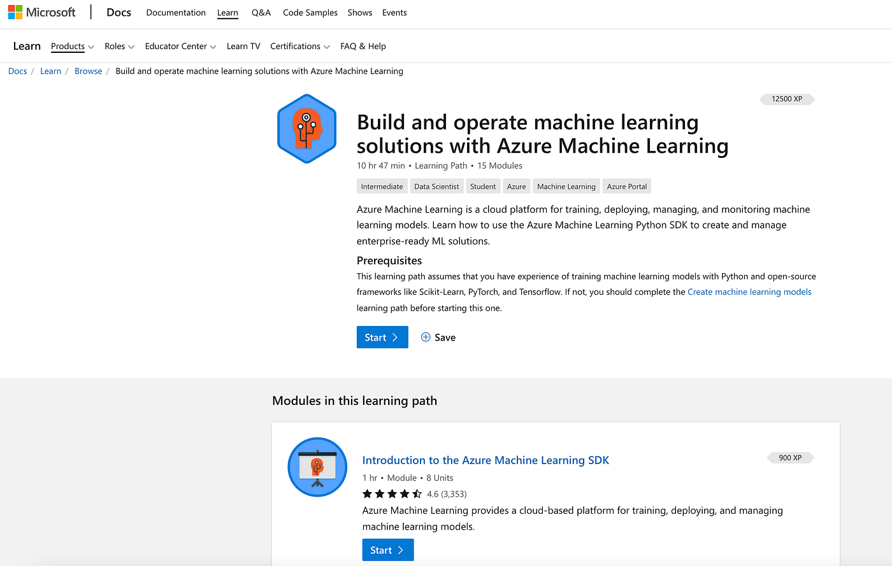Click 'Modules in this learning path' heading
Image resolution: width=892 pixels, height=566 pixels.
[355, 400]
